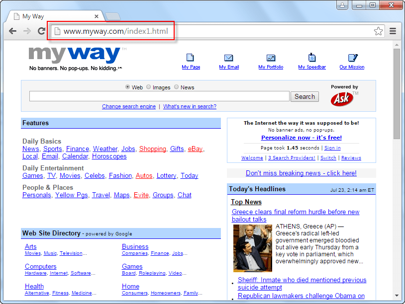Screen dimensions: 405x304
Task: Open the red Autos link
Action: pos(144,175)
